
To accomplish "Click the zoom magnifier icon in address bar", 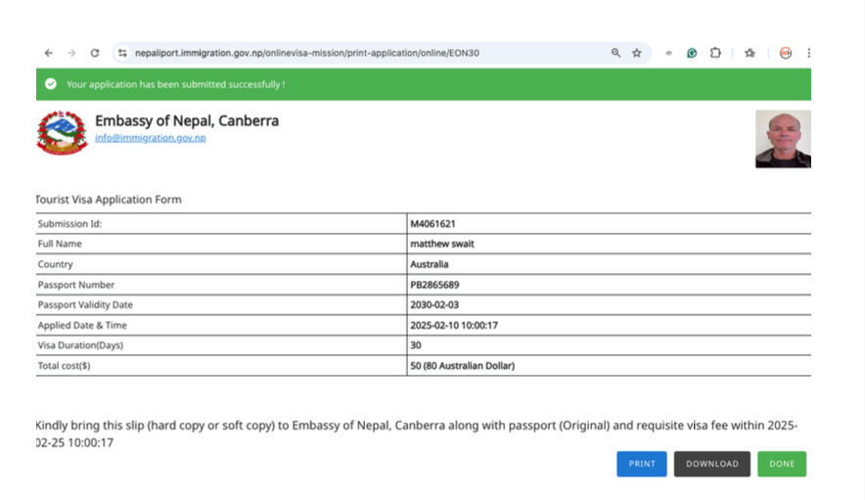I will (x=615, y=53).
